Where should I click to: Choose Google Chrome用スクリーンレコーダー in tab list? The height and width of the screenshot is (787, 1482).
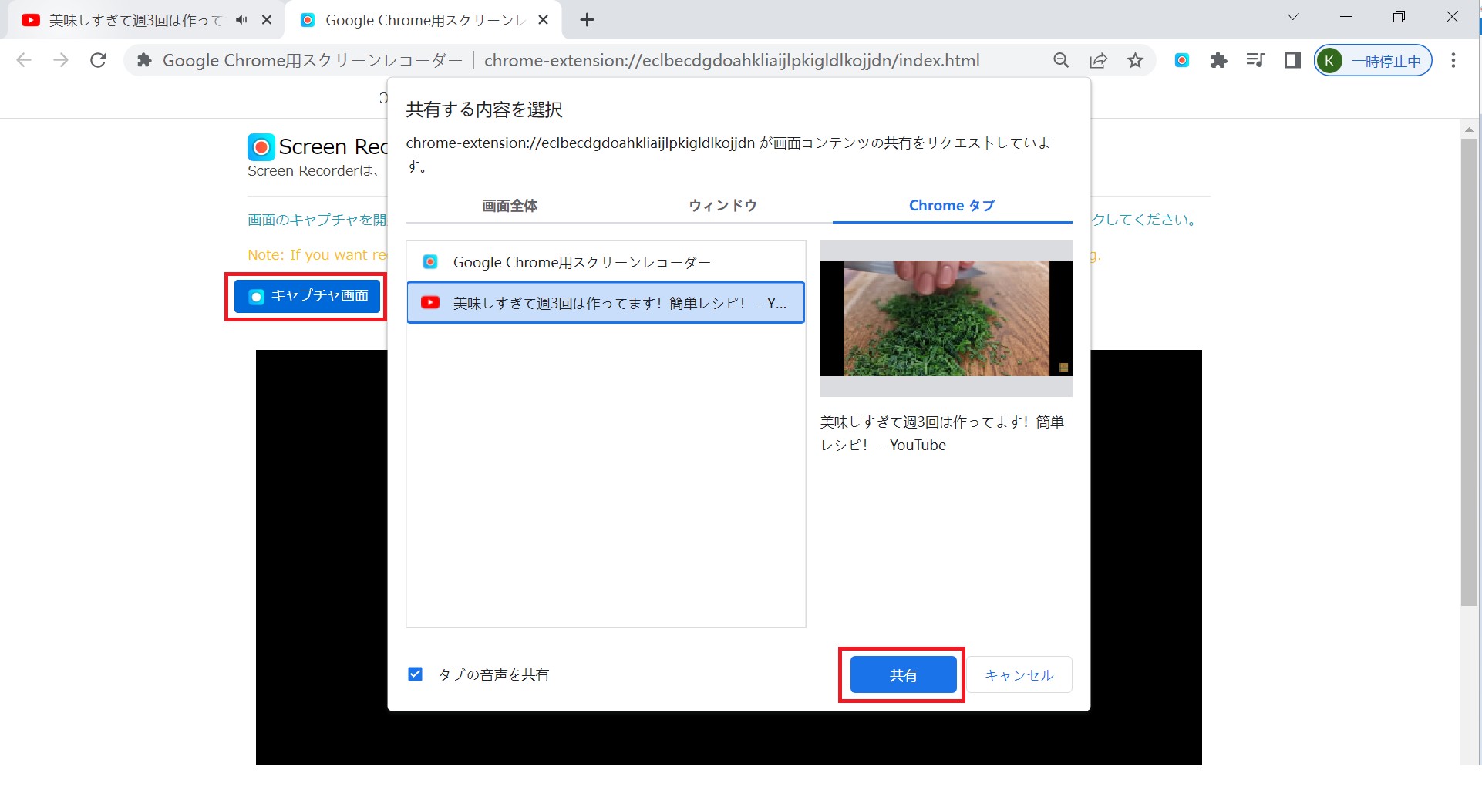[x=605, y=262]
